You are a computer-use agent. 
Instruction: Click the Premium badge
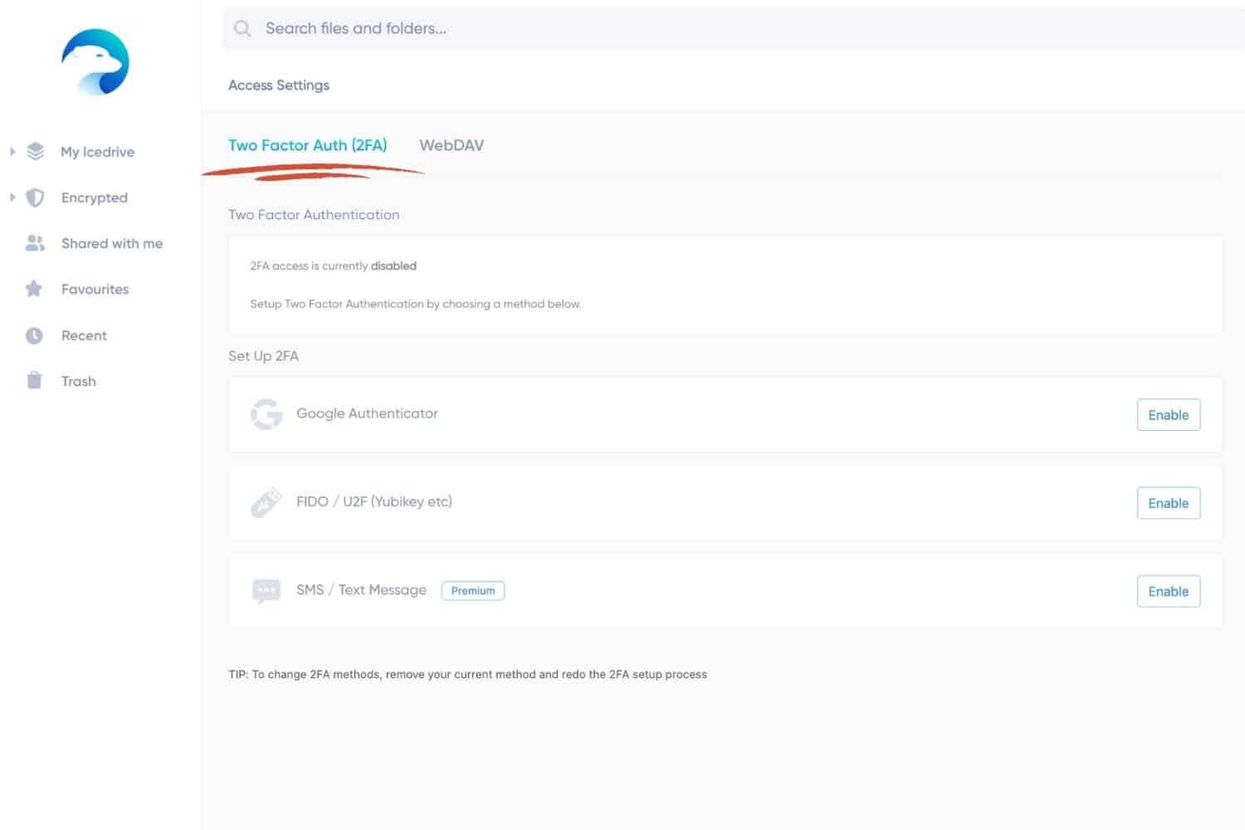coord(473,591)
